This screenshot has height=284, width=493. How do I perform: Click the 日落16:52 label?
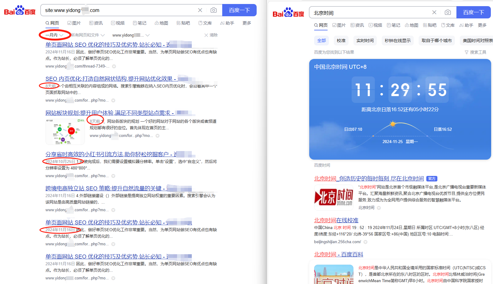pos(443,129)
